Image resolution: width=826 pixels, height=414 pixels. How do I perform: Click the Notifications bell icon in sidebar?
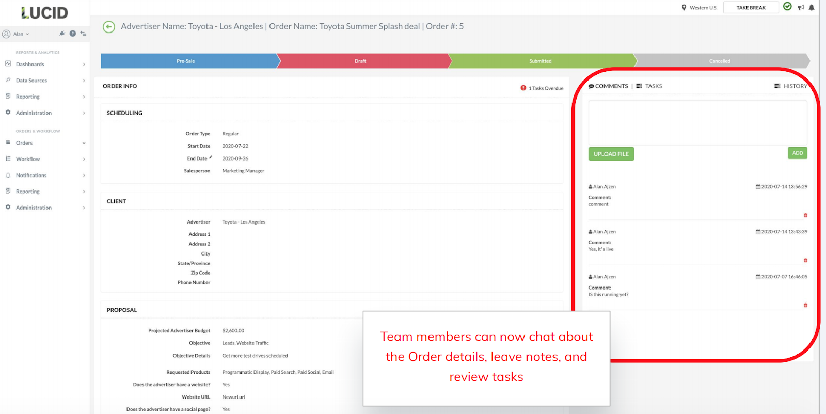8,175
